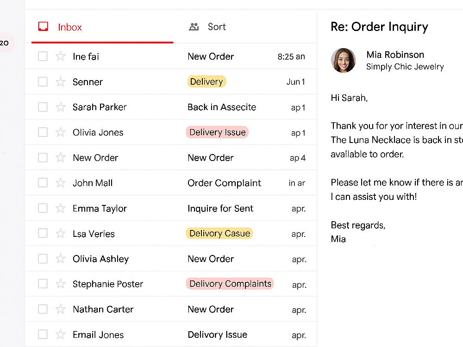The image size is (463, 347).
Task: Click the Best regards closing line
Action: [358, 225]
